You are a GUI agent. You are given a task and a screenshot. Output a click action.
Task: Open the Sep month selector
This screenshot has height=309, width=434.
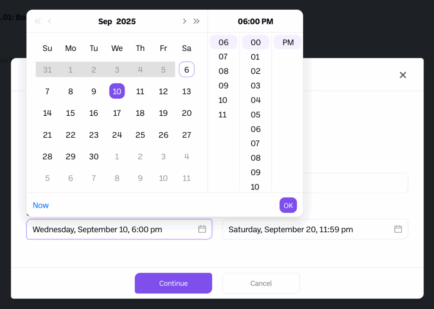pyautogui.click(x=105, y=22)
